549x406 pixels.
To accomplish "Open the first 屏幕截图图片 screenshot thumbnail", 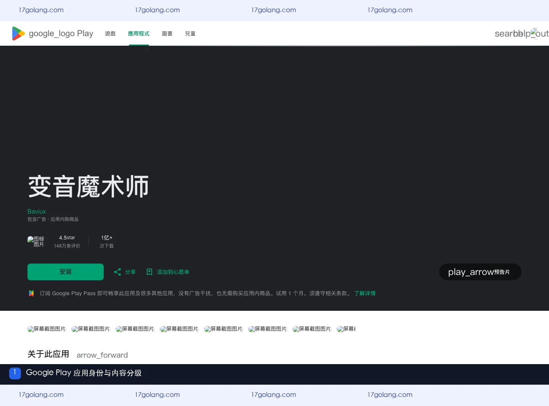I will [x=47, y=329].
